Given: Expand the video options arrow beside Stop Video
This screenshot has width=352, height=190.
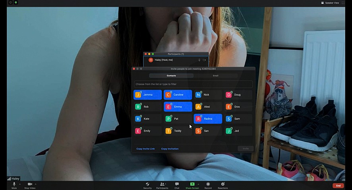Looking at the screenshot, I should 36,184.
